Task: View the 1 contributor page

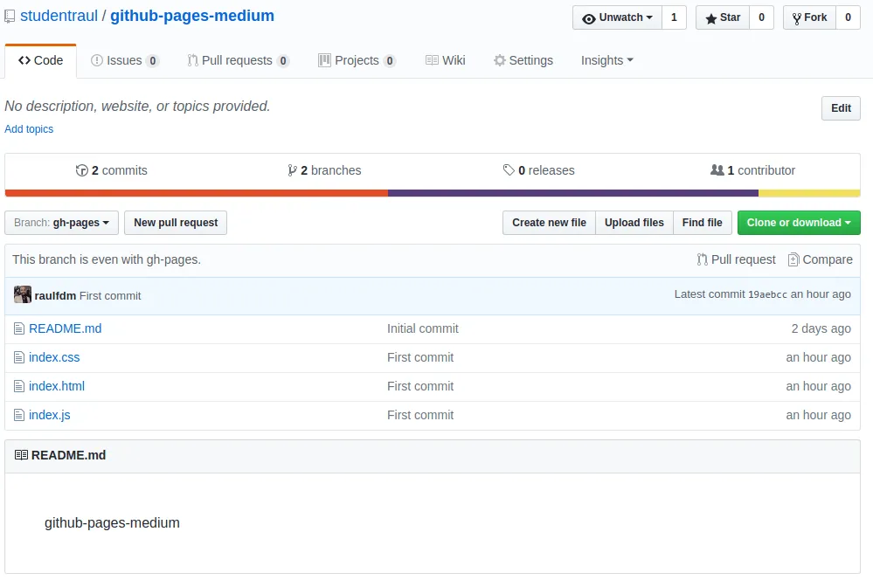Action: click(752, 170)
